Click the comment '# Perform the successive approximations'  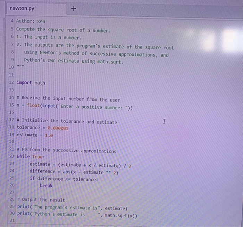coord(67,150)
